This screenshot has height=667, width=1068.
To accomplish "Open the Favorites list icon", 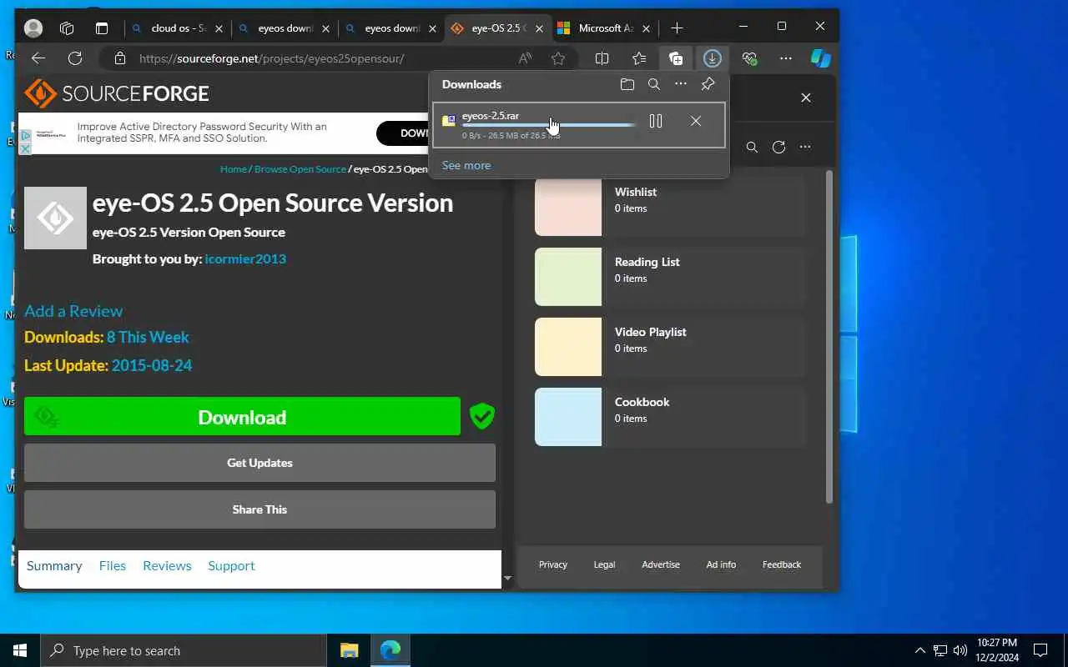I will click(x=639, y=58).
